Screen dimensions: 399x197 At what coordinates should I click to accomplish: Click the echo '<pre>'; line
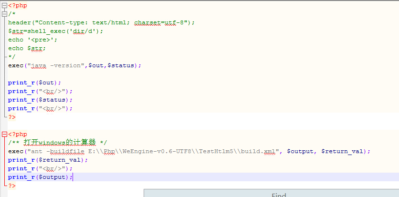(x=33, y=40)
